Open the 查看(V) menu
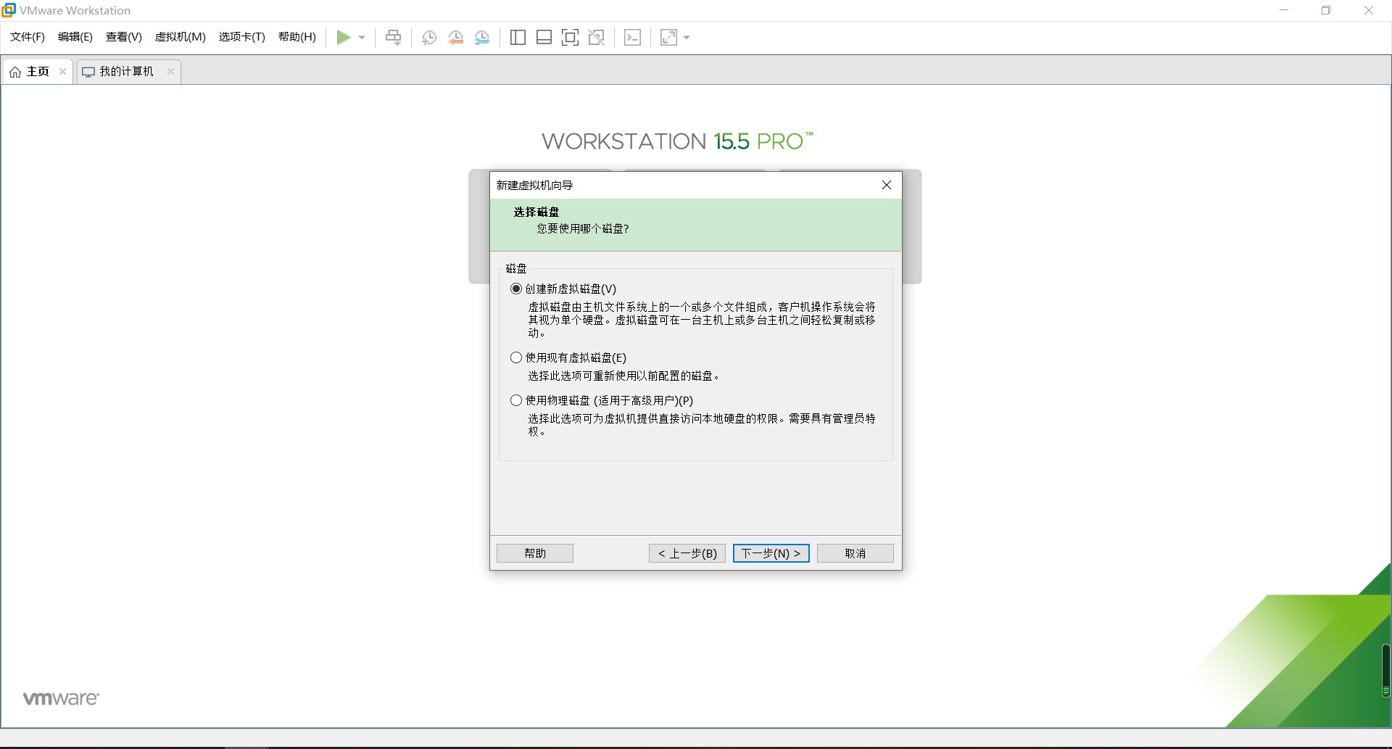The image size is (1392, 749). coord(124,37)
